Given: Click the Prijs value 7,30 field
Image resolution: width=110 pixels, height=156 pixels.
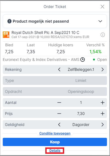Looking at the screenshot, I should click(81, 114).
